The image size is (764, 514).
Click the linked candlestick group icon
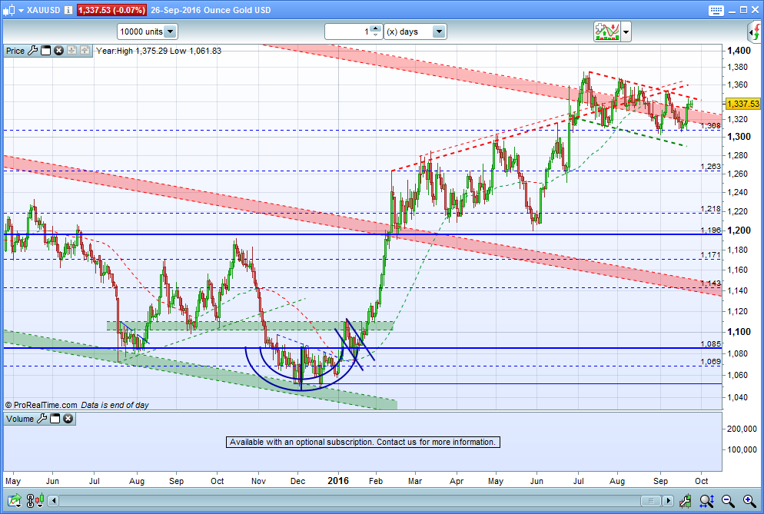click(x=35, y=500)
